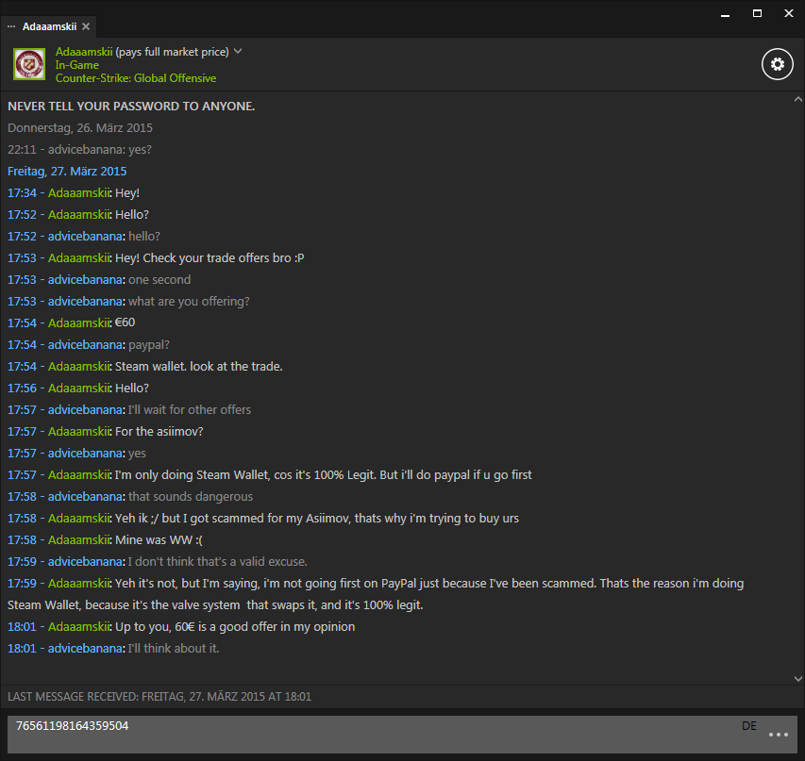Viewport: 805px width, 761px height.
Task: Focus the message input field
Action: point(377,734)
